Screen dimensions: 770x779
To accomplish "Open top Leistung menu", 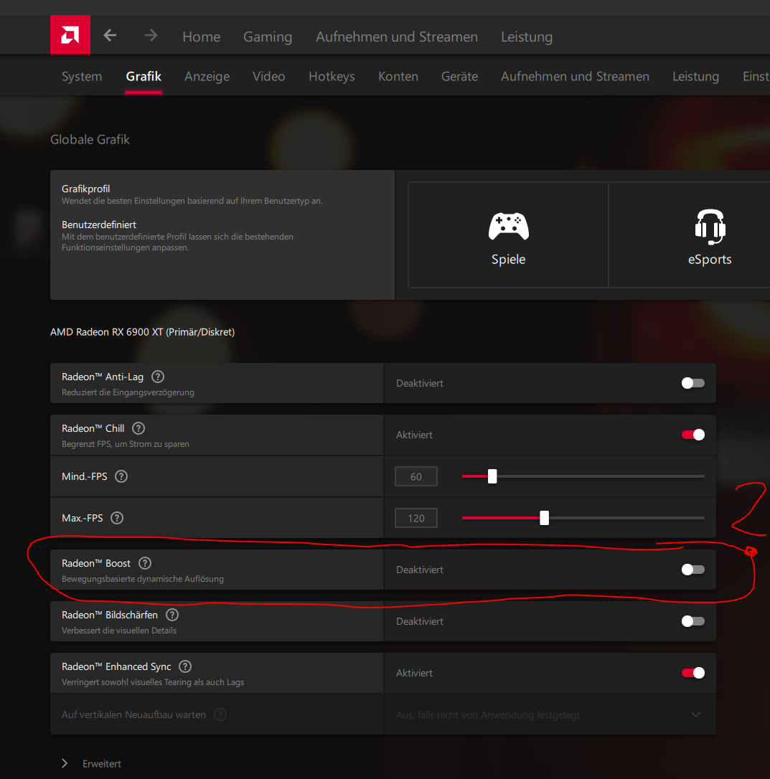I will 527,37.
